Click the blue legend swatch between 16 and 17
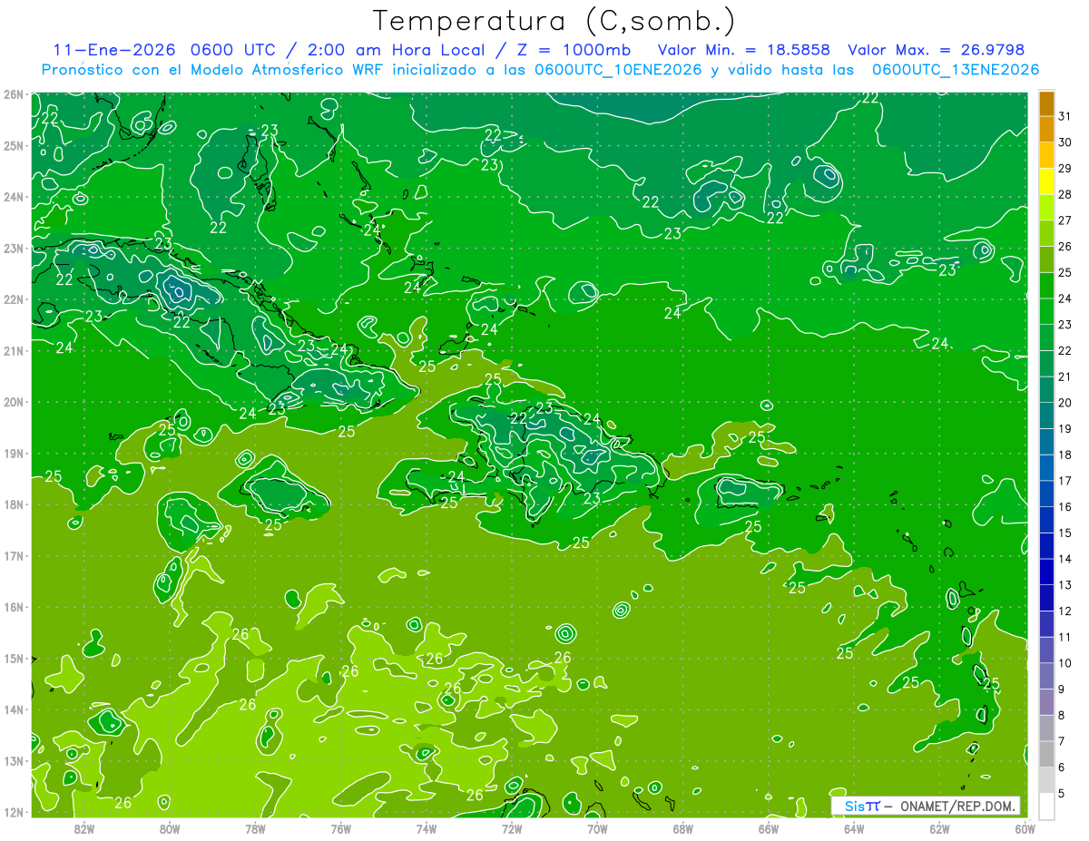The image size is (1089, 841). pos(1046,494)
